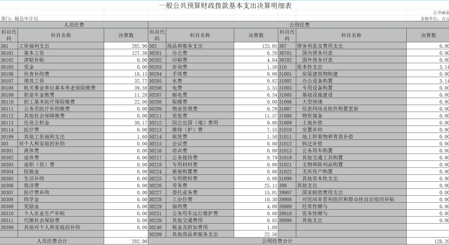449x245 pixels.
Task: Click the 抚恤金 cell
Action: pos(61,172)
